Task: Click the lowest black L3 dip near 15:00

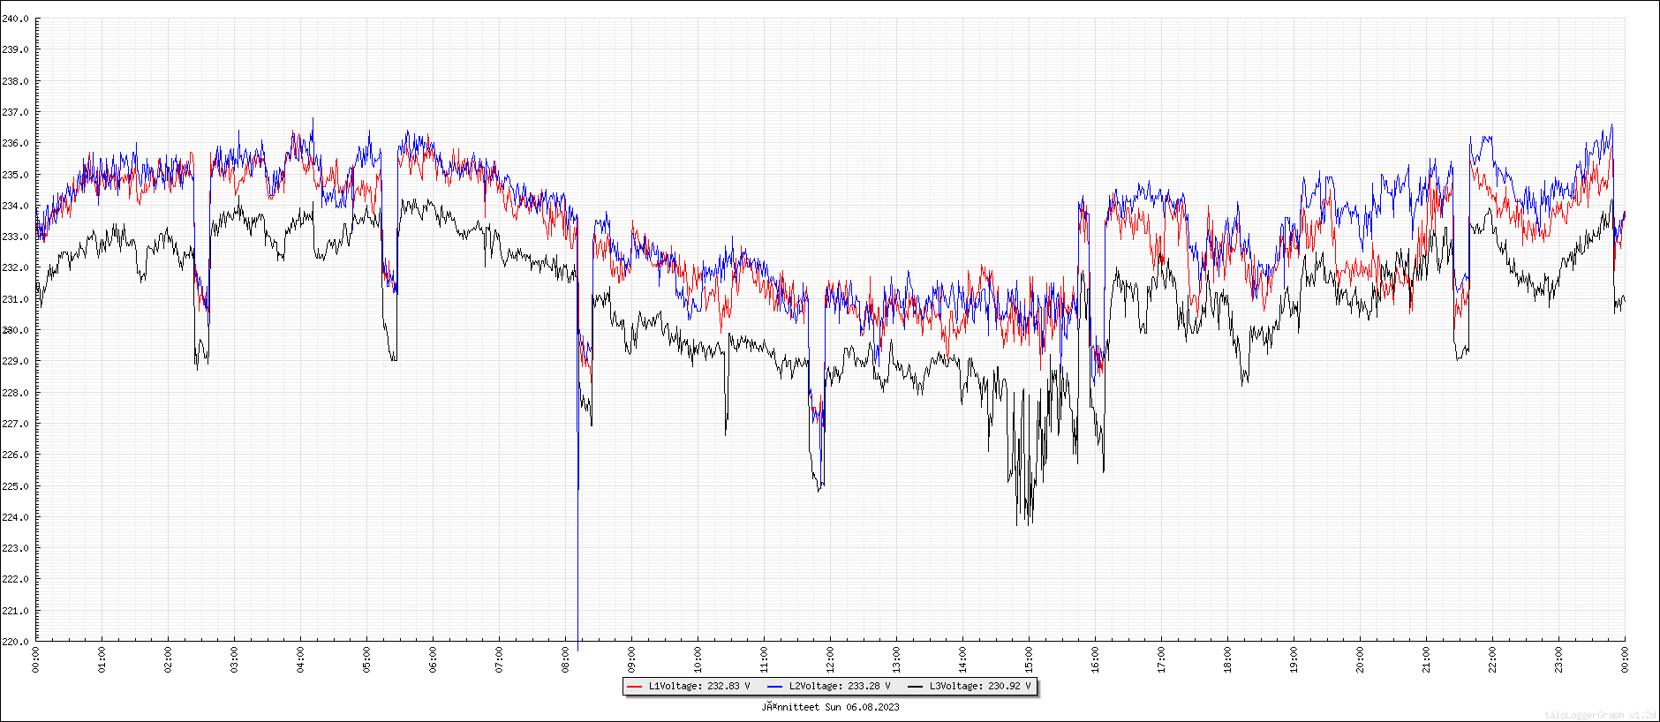Action: [x=1026, y=521]
